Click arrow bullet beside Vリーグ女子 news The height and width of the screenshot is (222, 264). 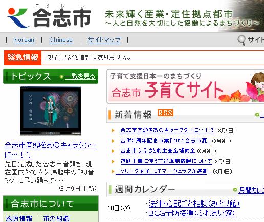113,172
